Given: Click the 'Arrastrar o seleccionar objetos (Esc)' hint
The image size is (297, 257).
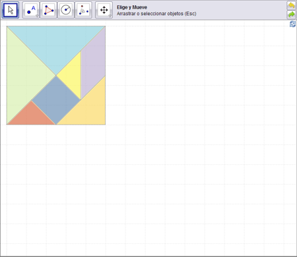Looking at the screenshot, I should (x=156, y=14).
